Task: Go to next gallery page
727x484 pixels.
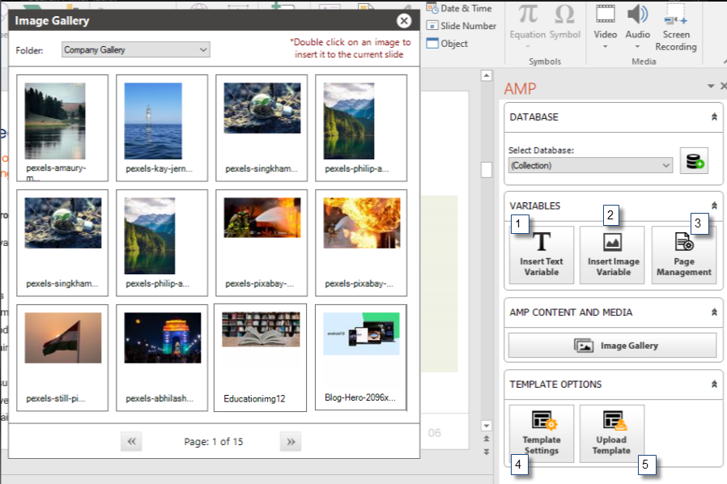Action: tap(291, 441)
